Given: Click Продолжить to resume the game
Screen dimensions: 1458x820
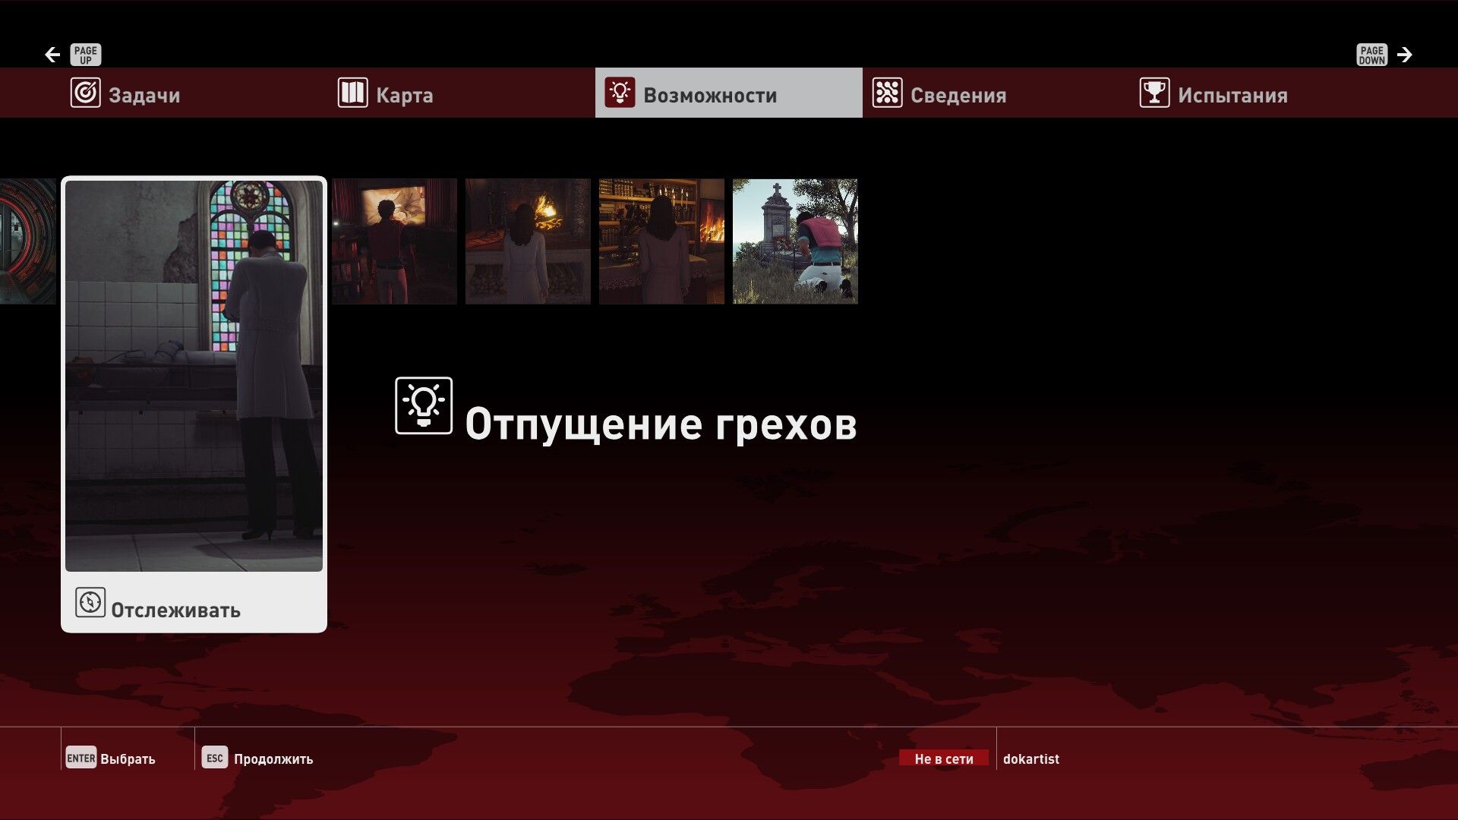Looking at the screenshot, I should 258,758.
